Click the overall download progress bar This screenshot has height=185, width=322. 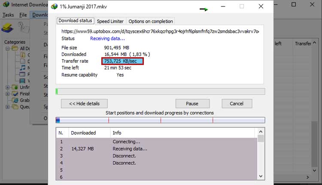click(x=160, y=91)
